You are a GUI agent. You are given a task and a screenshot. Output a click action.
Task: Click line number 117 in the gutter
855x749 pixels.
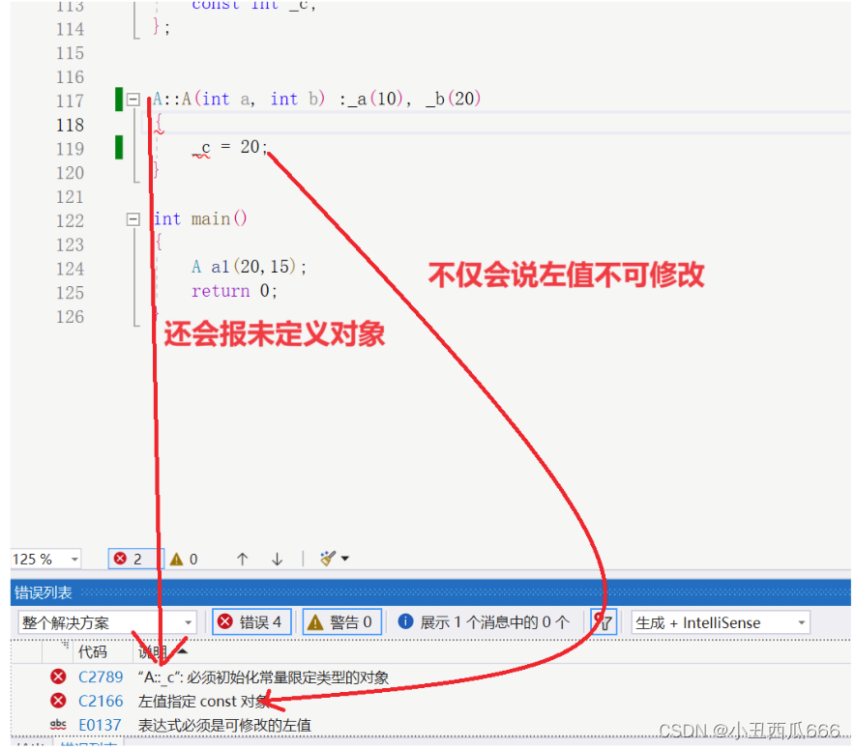point(71,101)
